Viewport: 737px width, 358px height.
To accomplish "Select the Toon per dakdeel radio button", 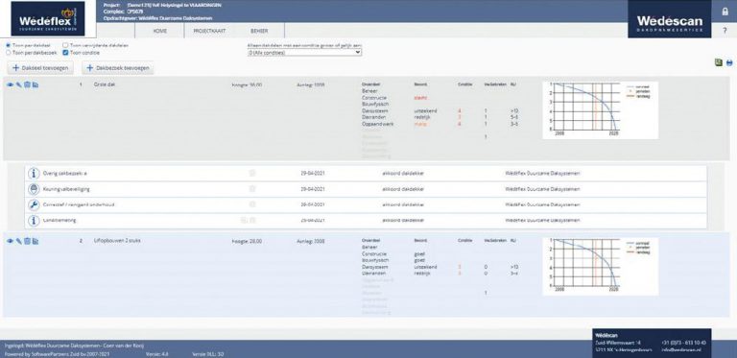I will 8,45.
